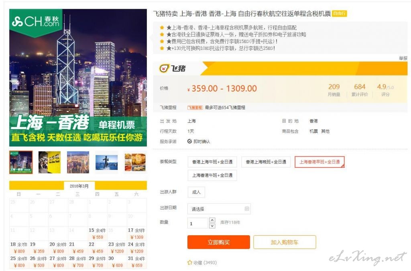Click the 自由行 yellow tag badge

pos(340,13)
